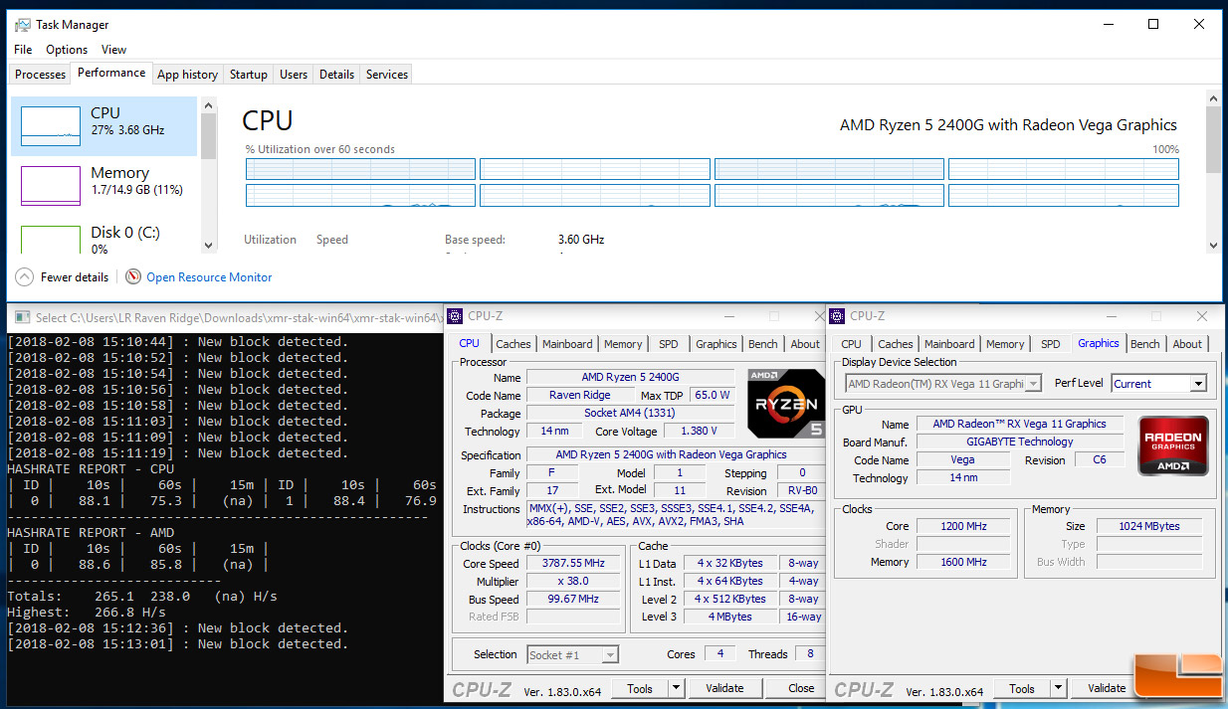This screenshot has height=709, width=1228.
Task: Open the View menu in Task Manager
Action: point(114,49)
